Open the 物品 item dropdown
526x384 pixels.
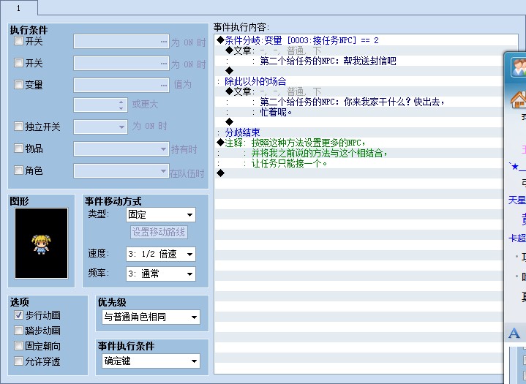pyautogui.click(x=121, y=148)
